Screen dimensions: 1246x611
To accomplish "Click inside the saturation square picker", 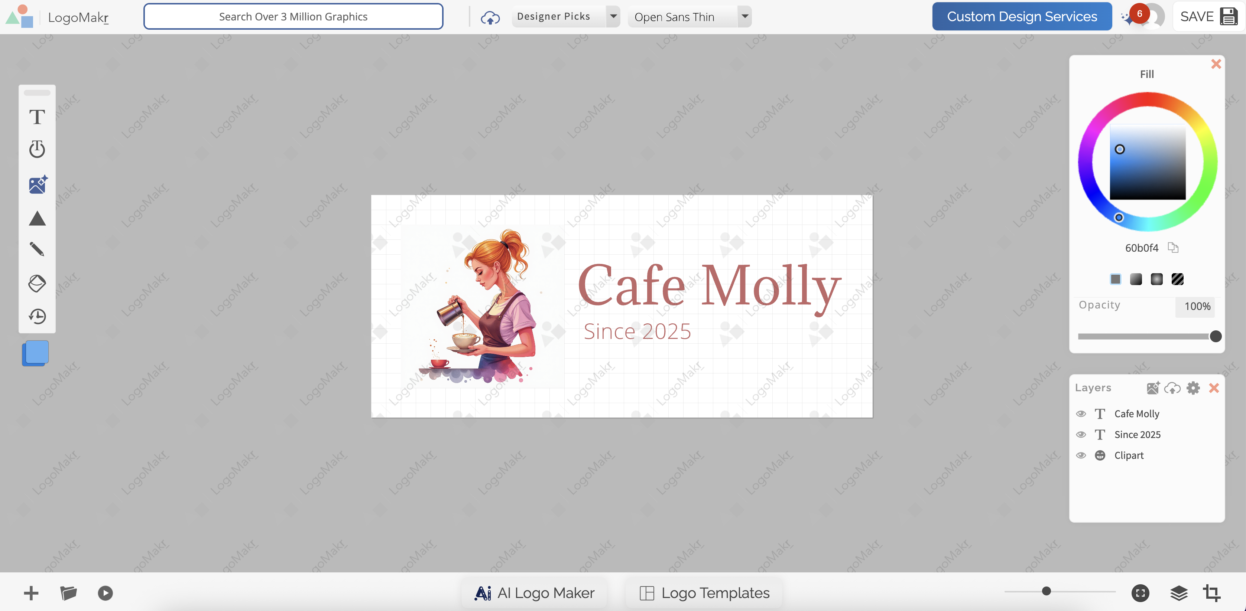I will tap(1147, 162).
